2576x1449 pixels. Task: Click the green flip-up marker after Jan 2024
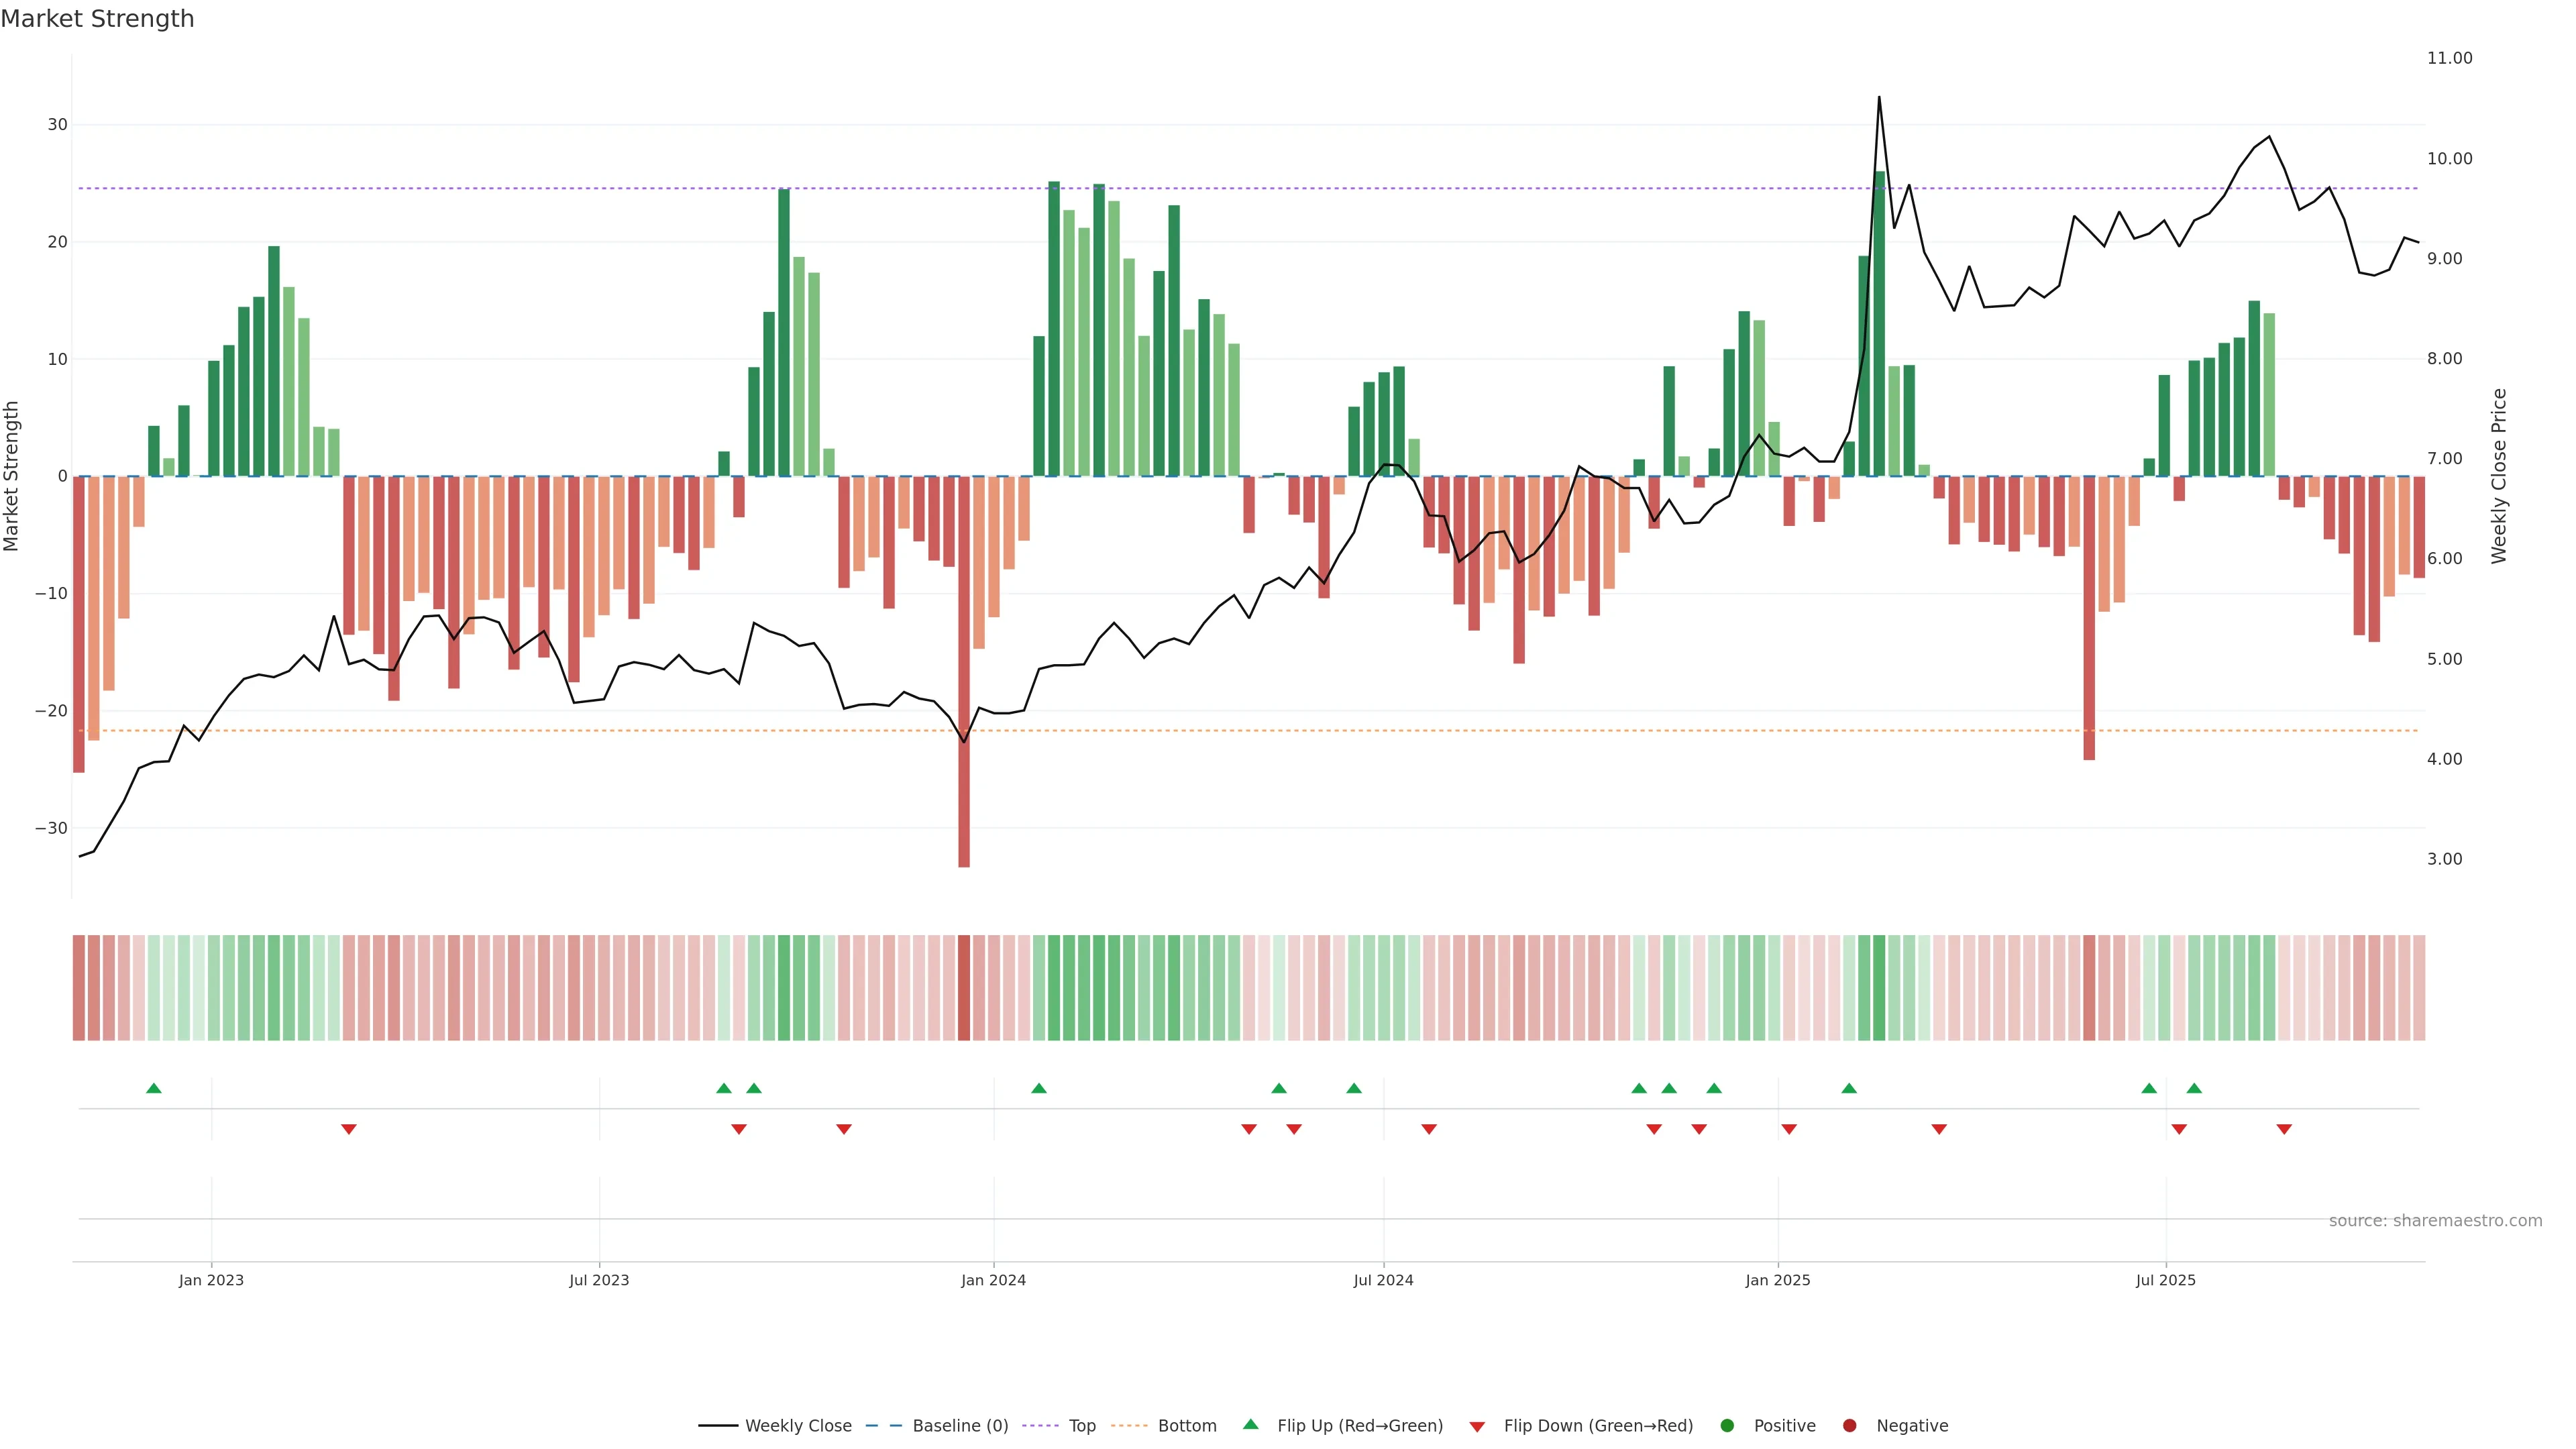click(x=1039, y=1088)
